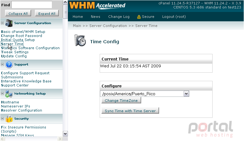244x141 pixels.
Task: Open Basic cPanel/WHM Setup link
Action: (x=23, y=32)
